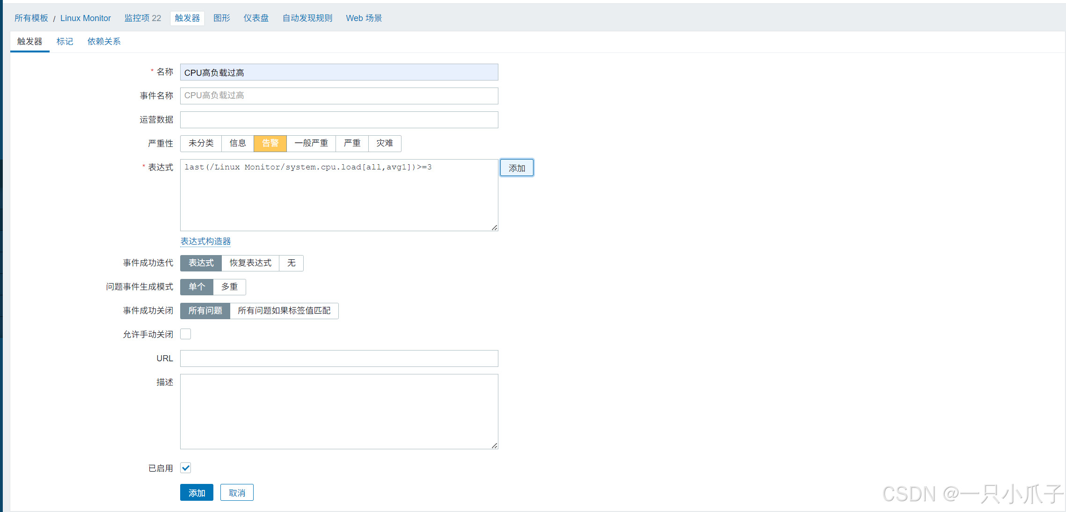The image size is (1066, 512).
Task: Select 多重 problem generation mode
Action: tap(229, 287)
